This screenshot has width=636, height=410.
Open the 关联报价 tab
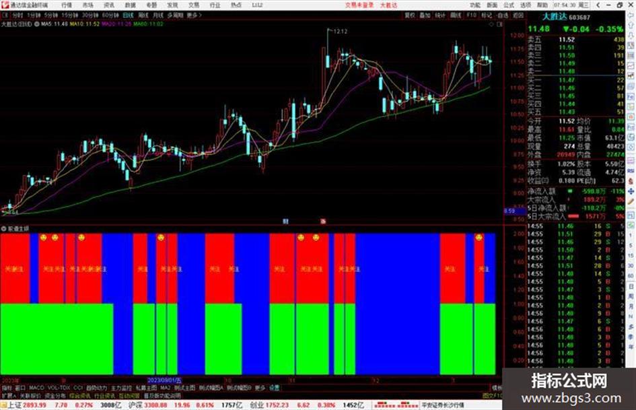30,396
